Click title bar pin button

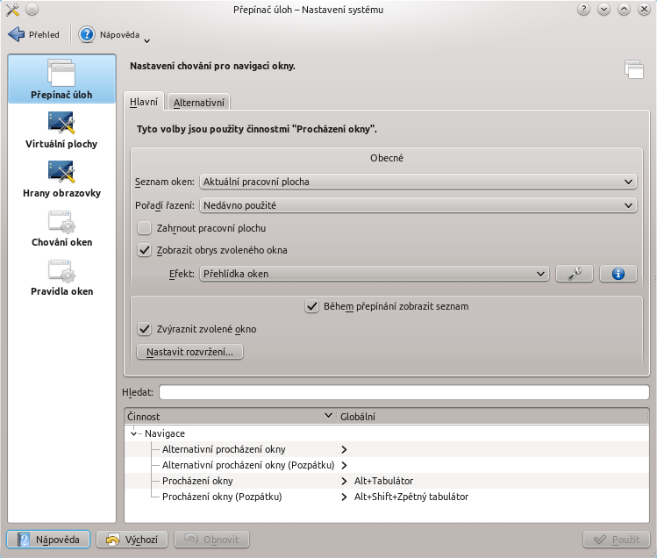coord(32,10)
